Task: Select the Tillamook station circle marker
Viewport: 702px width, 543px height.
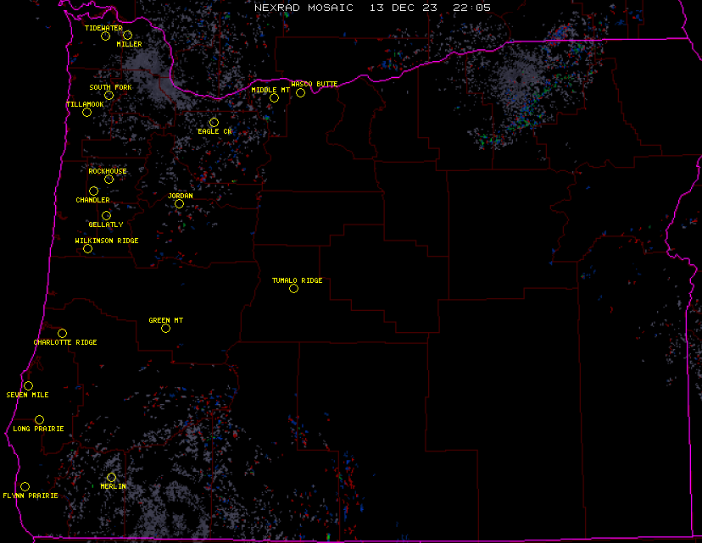Action: (x=86, y=112)
